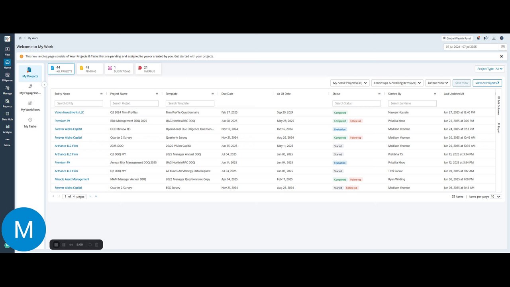The width and height of the screenshot is (510, 287).
Task: Open the date range calendar picker
Action: [503, 47]
